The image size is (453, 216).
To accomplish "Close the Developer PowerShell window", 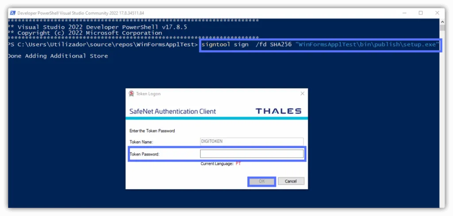I will click(x=437, y=13).
